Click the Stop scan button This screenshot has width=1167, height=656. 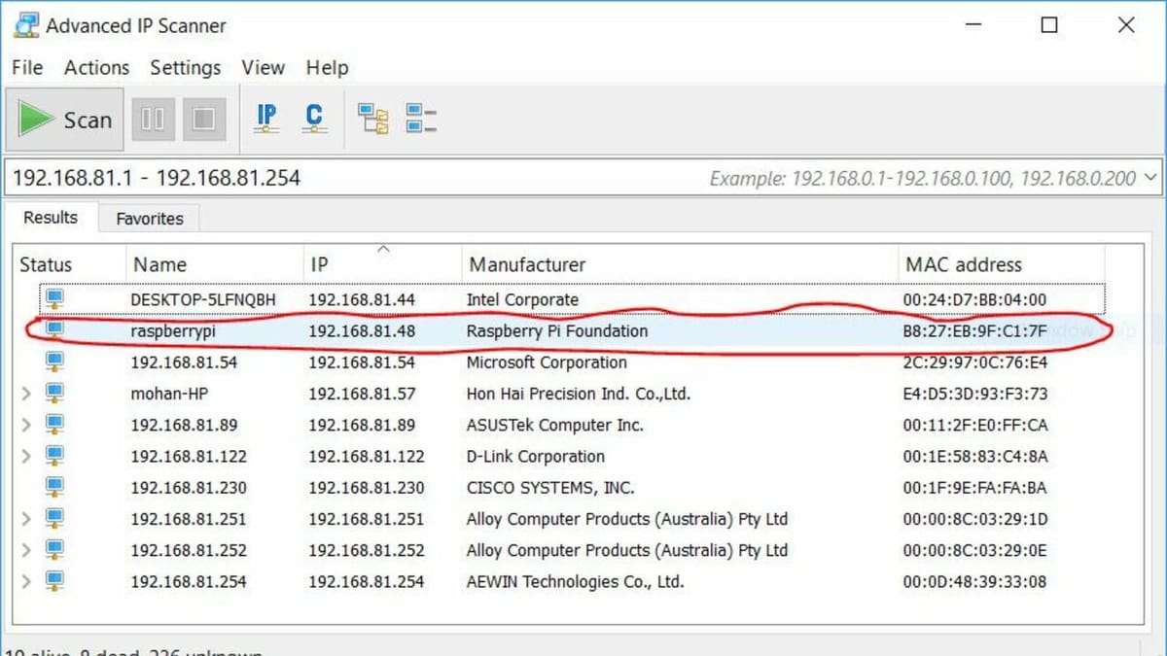(x=203, y=120)
